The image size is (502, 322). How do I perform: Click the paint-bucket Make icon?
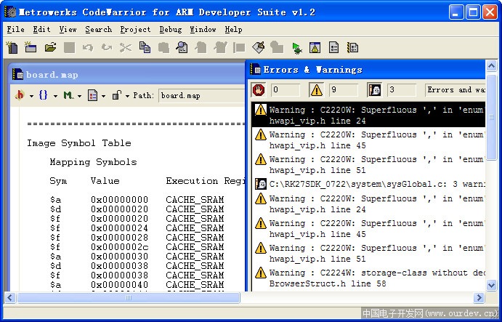258,48
